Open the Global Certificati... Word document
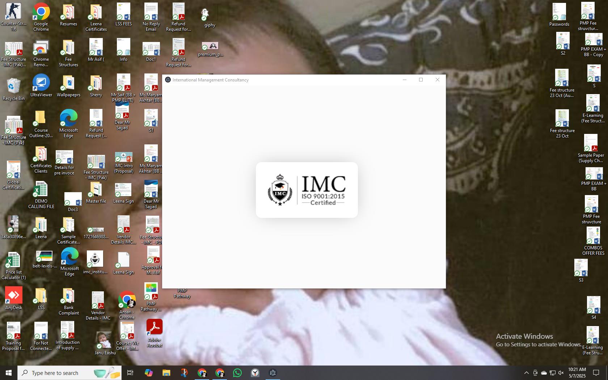Screen dimensions: 608x380 13,175
